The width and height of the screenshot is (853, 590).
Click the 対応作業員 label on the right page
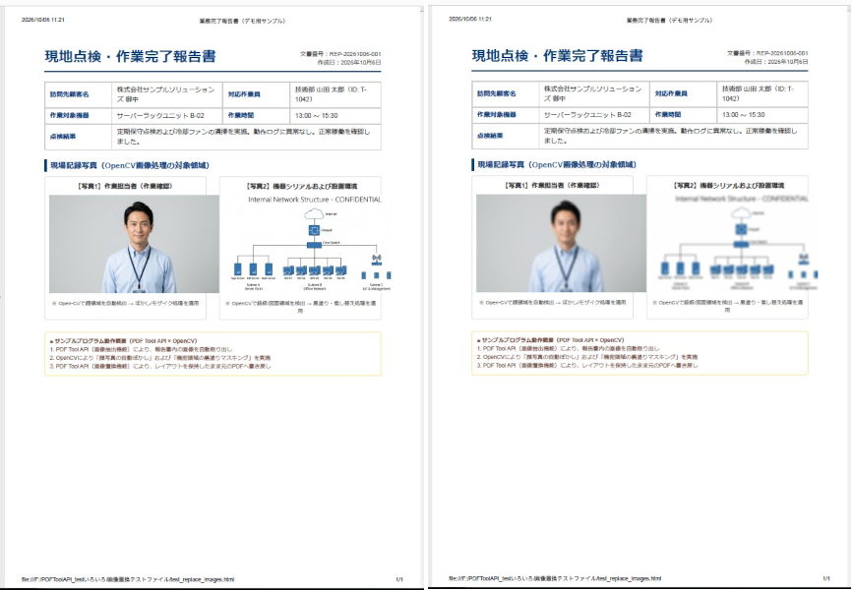(671, 93)
